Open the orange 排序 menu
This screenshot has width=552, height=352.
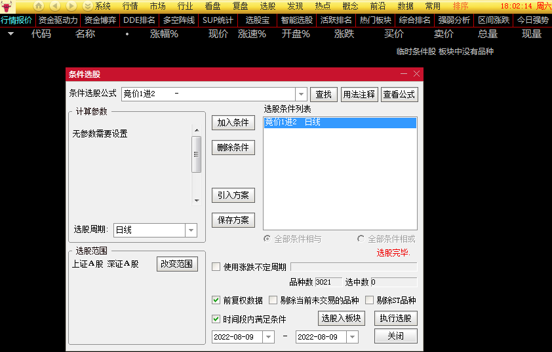pos(460,6)
